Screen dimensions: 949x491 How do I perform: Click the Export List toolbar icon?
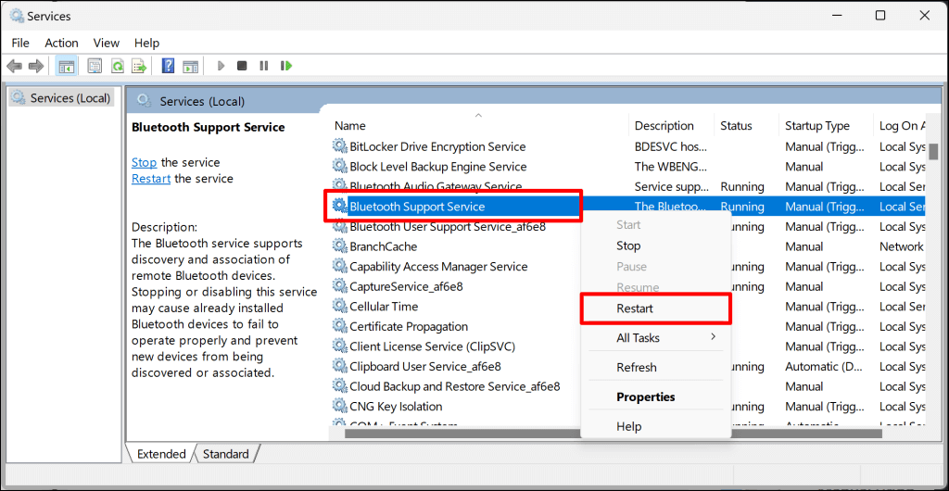tap(140, 66)
